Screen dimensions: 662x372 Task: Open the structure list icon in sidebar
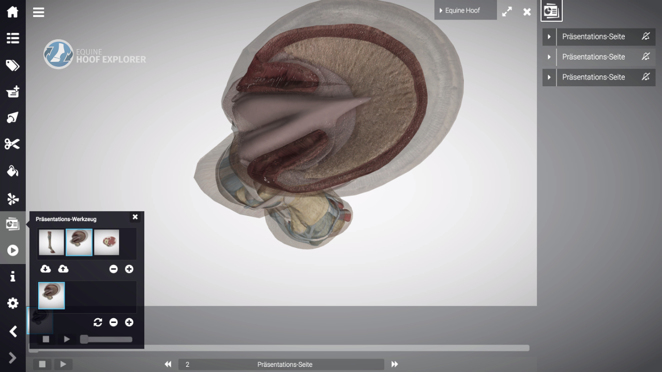[12, 38]
